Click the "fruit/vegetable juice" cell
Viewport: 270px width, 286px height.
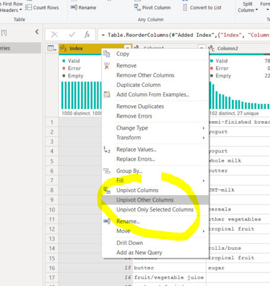pos(169,278)
